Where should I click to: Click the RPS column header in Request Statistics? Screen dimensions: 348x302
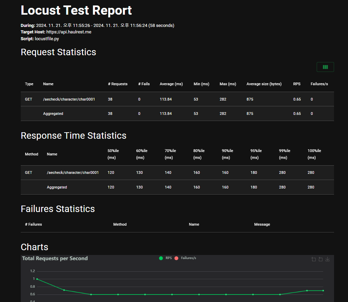click(297, 84)
